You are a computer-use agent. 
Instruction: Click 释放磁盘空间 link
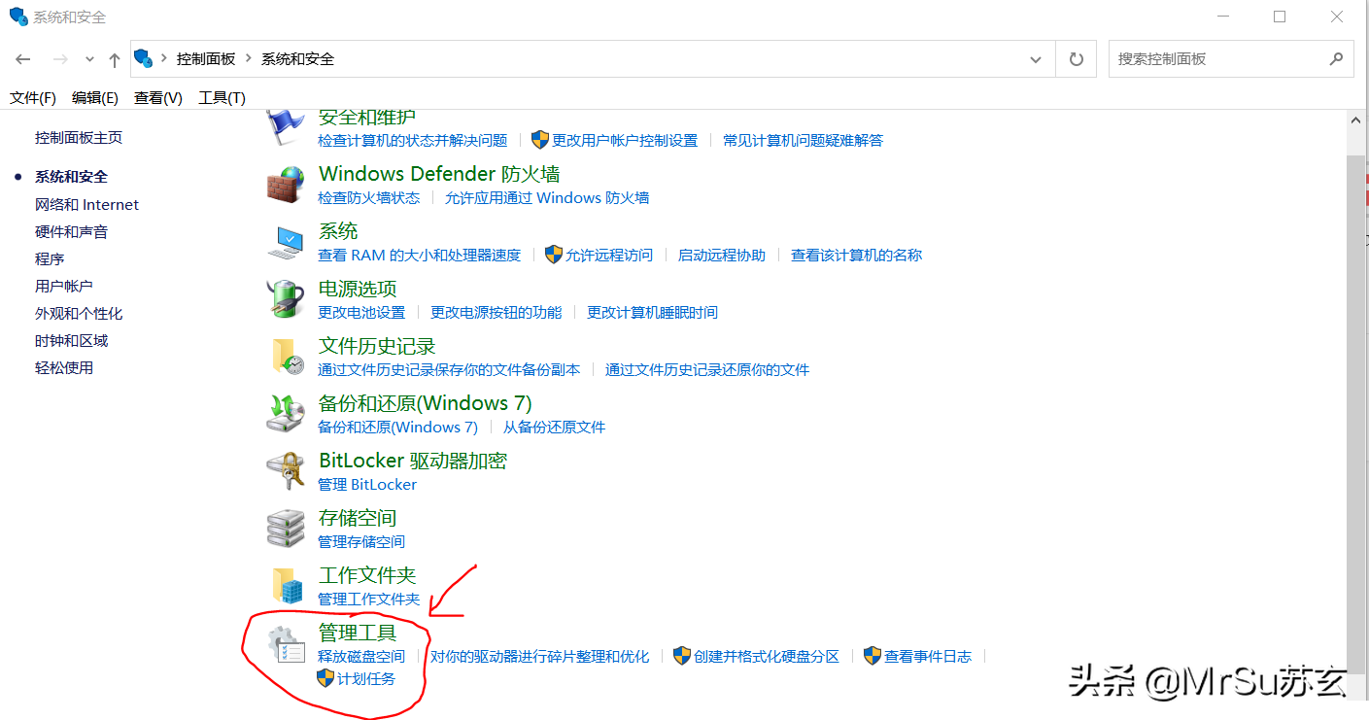pos(361,656)
